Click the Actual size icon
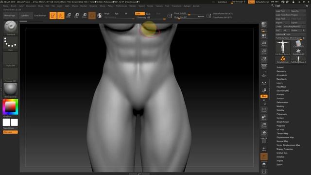This screenshot has height=175, width=311. click(264, 52)
